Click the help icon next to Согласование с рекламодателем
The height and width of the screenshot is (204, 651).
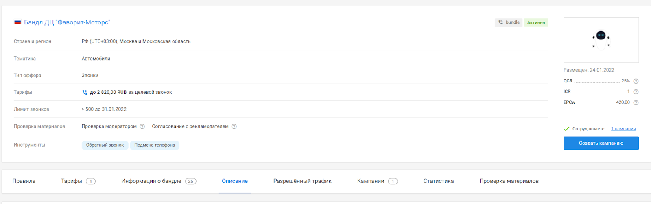234,126
